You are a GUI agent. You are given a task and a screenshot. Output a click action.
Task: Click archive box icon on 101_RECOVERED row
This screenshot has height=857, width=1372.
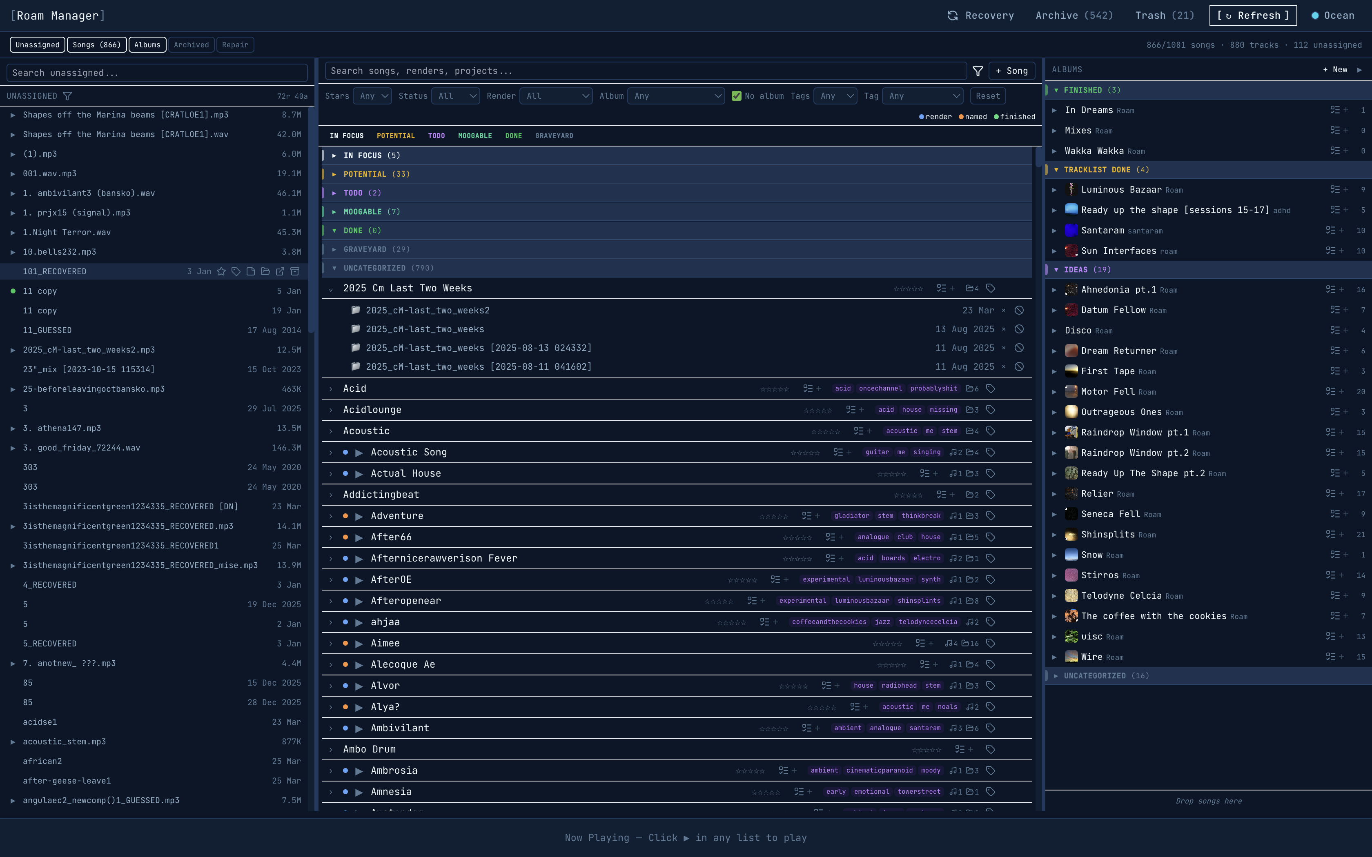[x=295, y=271]
